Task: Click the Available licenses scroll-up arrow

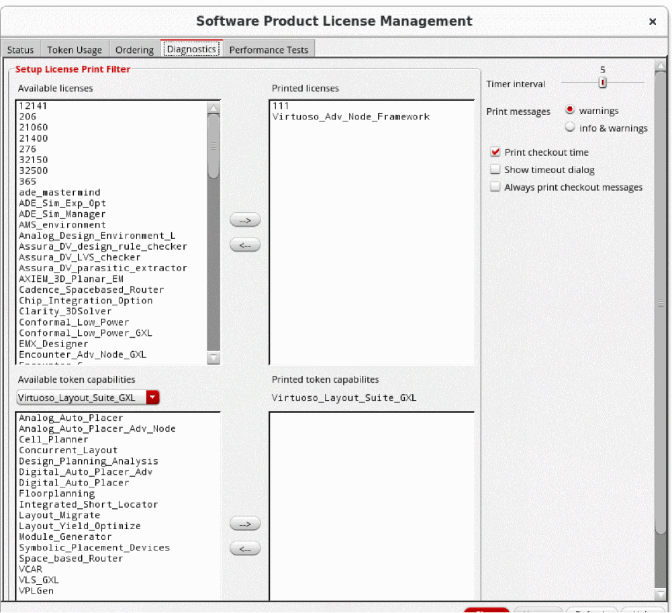Action: point(213,107)
